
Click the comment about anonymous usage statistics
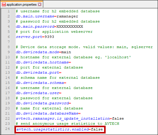(x=67, y=124)
